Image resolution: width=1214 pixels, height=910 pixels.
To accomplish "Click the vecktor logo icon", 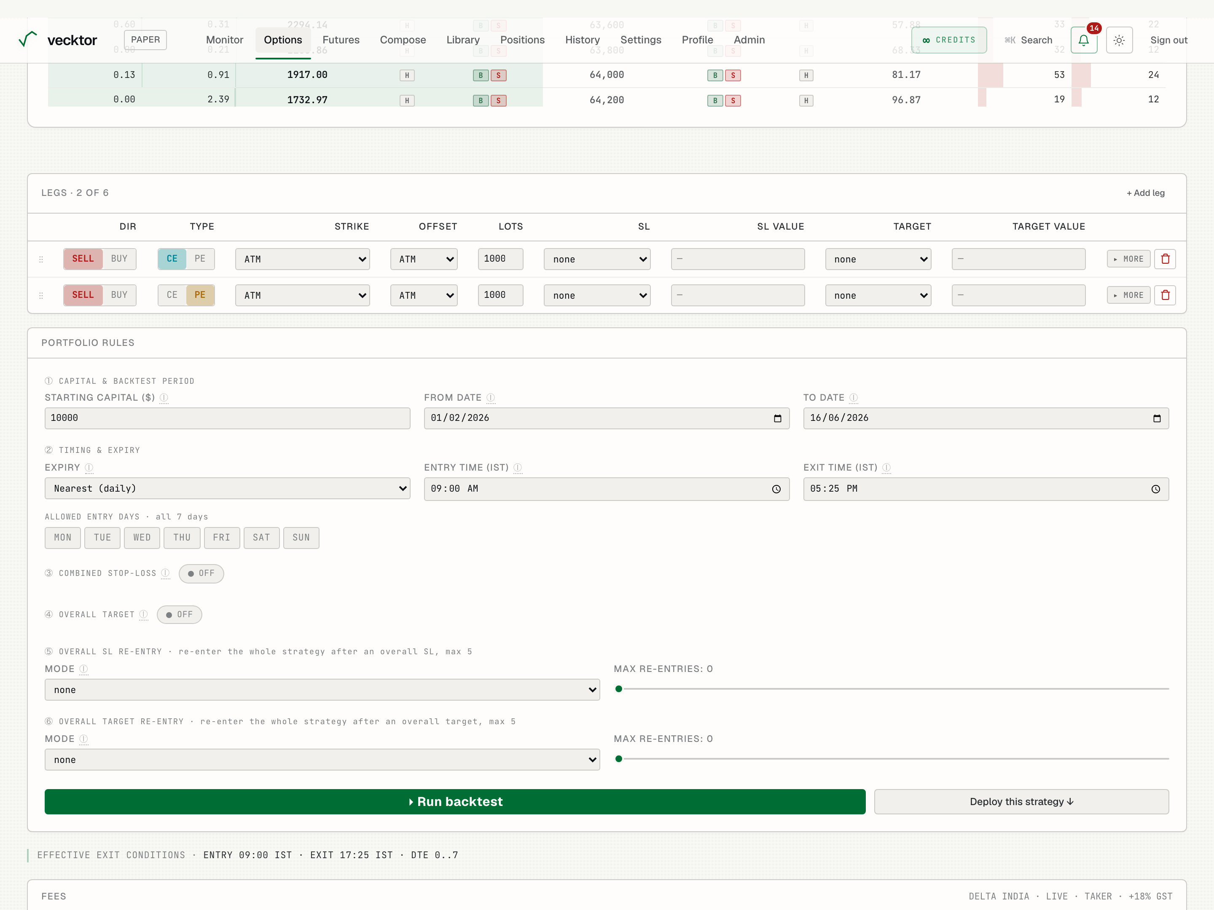I will pos(27,39).
